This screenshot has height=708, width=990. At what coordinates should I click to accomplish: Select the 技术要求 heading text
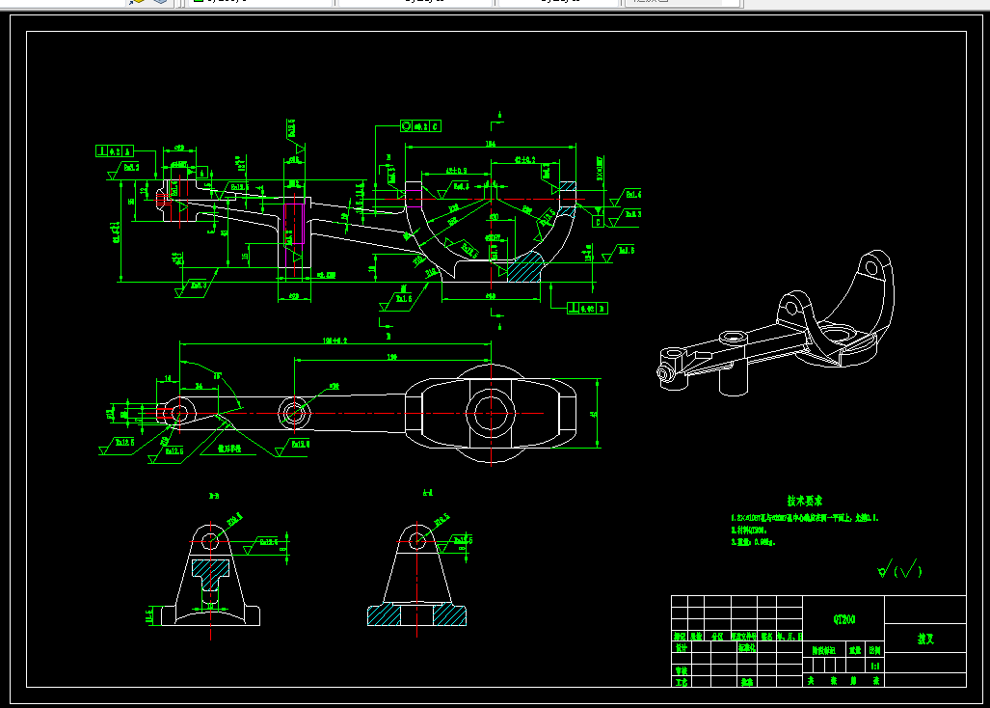click(805, 501)
